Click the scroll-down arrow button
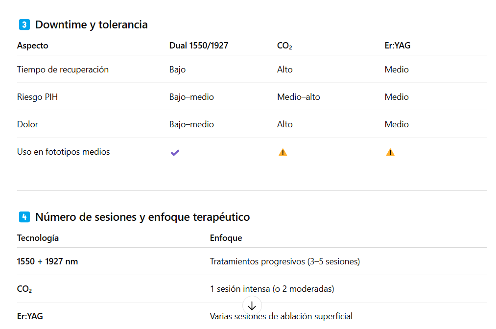This screenshot has width=496, height=329. (252, 305)
